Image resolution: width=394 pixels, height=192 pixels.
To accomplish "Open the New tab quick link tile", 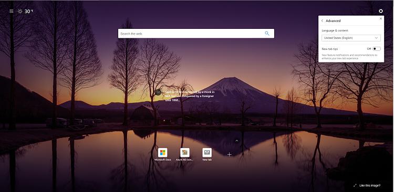I will (207, 154).
